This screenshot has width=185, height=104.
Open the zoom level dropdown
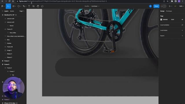pos(182,6)
